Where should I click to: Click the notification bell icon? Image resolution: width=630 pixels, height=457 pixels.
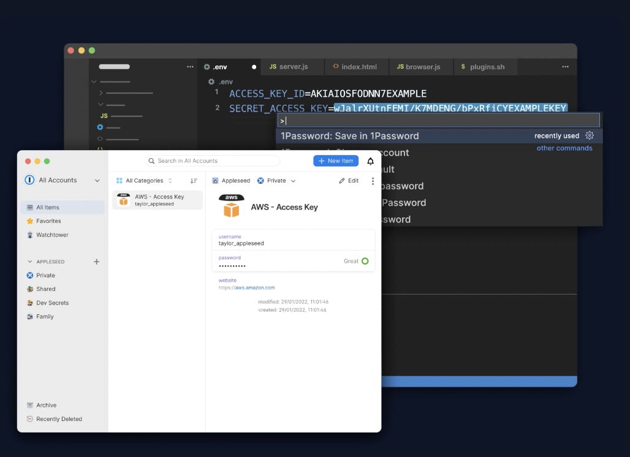tap(370, 161)
